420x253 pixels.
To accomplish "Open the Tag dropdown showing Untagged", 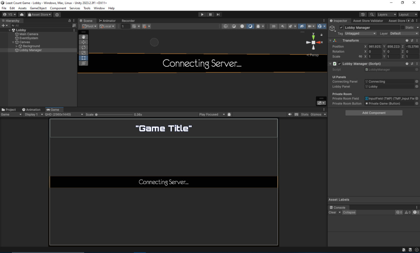I will pos(360,33).
